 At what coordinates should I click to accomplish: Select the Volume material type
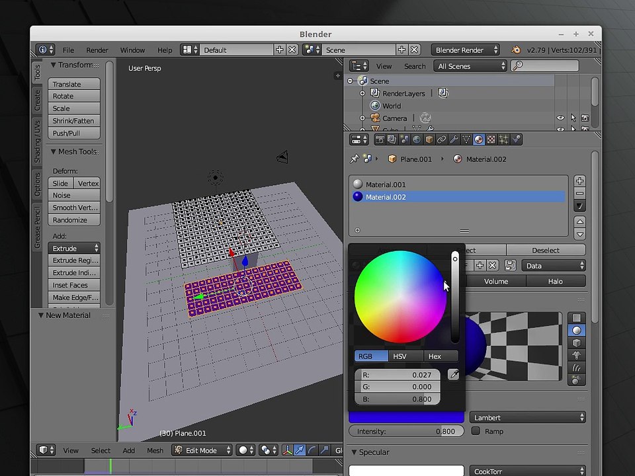click(x=496, y=282)
